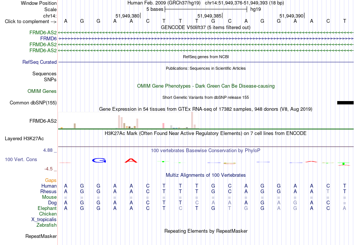Click the blue G conservation logo letter

click(x=99, y=160)
